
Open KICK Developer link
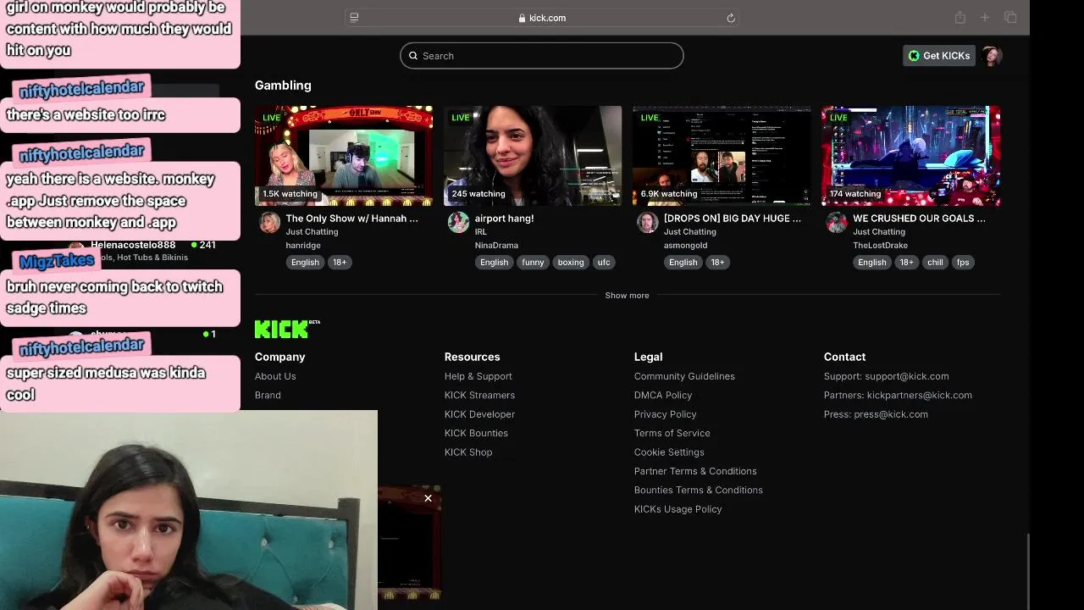pyautogui.click(x=479, y=414)
